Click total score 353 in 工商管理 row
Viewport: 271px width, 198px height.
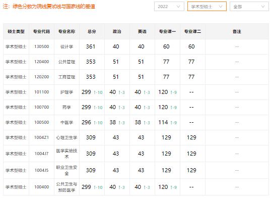pyautogui.click(x=91, y=77)
